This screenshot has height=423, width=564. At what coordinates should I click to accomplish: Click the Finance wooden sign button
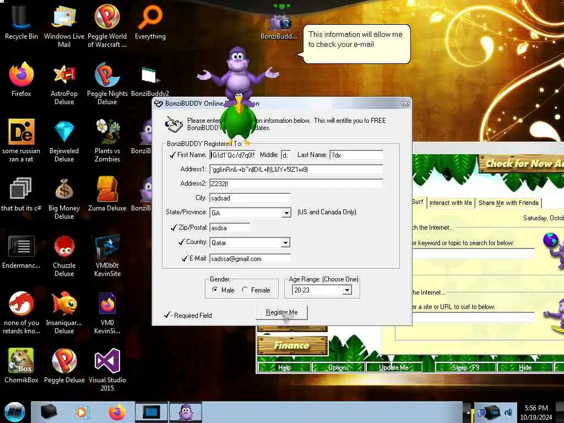[x=292, y=345]
